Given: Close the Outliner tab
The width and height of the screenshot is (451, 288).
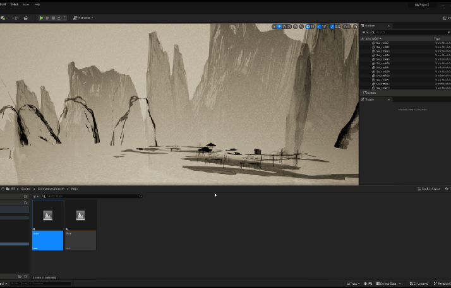Looking at the screenshot, I should pos(388,26).
